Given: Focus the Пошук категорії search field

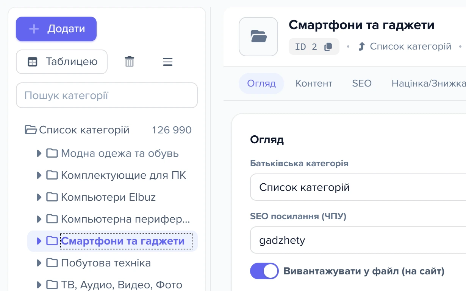Looking at the screenshot, I should [107, 95].
